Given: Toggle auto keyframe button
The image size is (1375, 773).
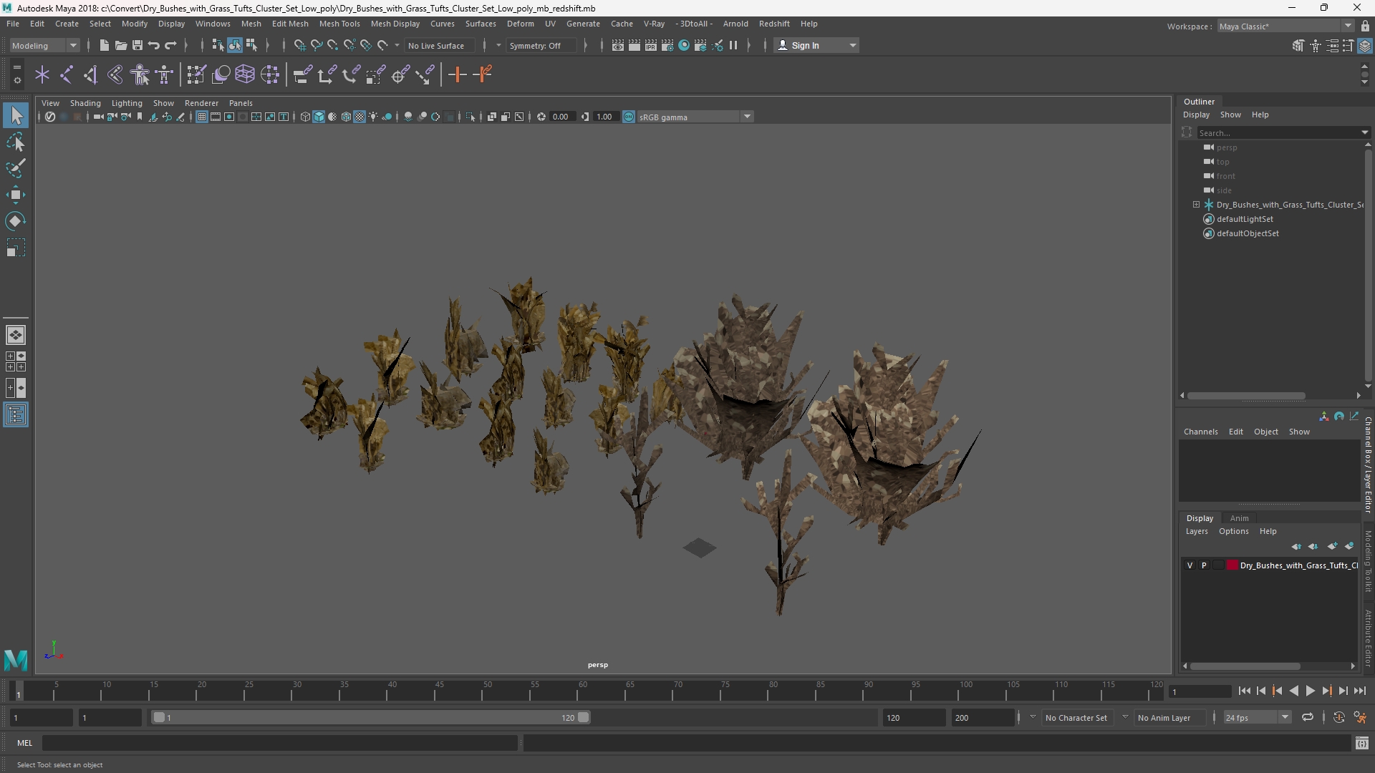Looking at the screenshot, I should tap(1338, 717).
